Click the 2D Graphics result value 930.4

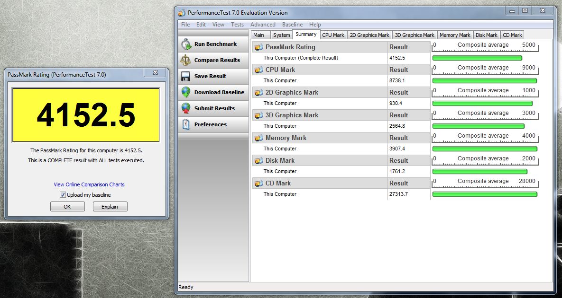(396, 103)
